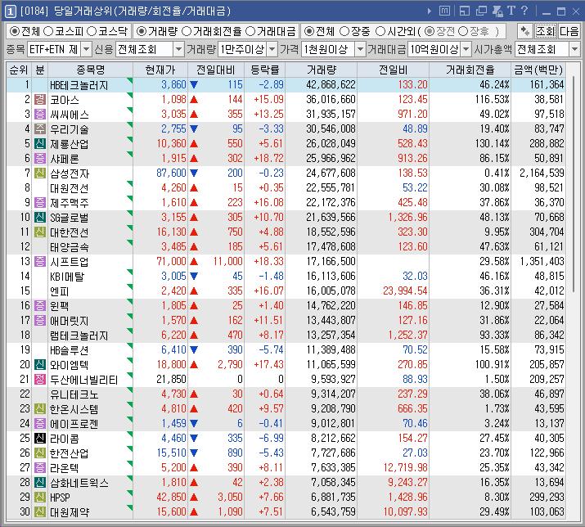The image size is (585, 527).
Task: Sort by the 금액(백만) column header
Action: pos(538,70)
